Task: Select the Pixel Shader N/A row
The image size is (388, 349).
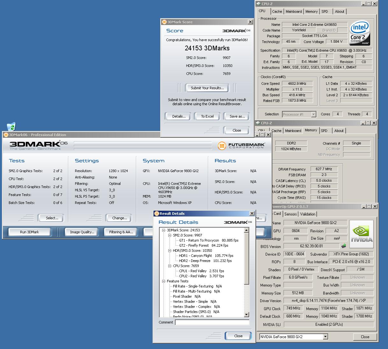Action: tap(187, 296)
